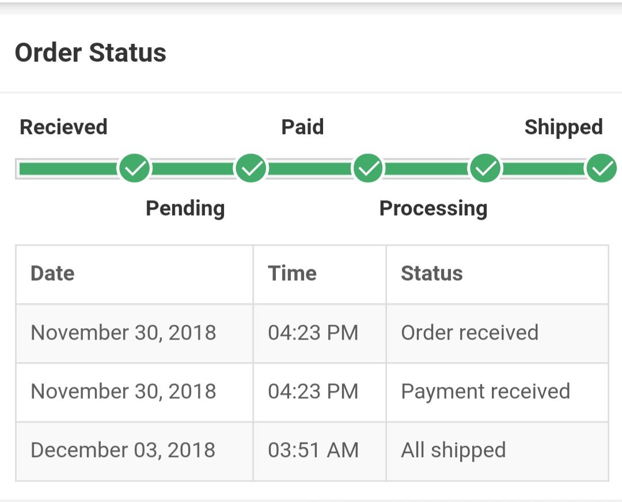Viewport: 622px width, 502px height.
Task: Click the December 03, 2018 date cell
Action: [x=123, y=450]
